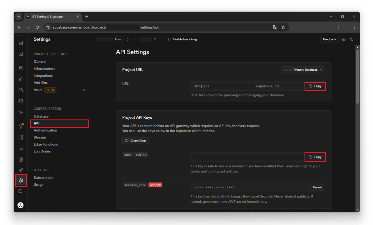Screen dimensions: 373x225
Task: Copy the anon public API key
Action: point(315,157)
